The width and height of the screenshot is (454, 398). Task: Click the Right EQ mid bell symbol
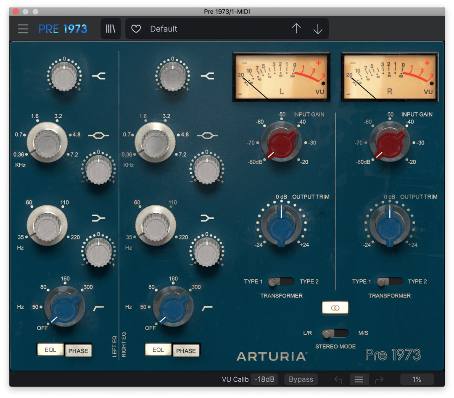[207, 135]
